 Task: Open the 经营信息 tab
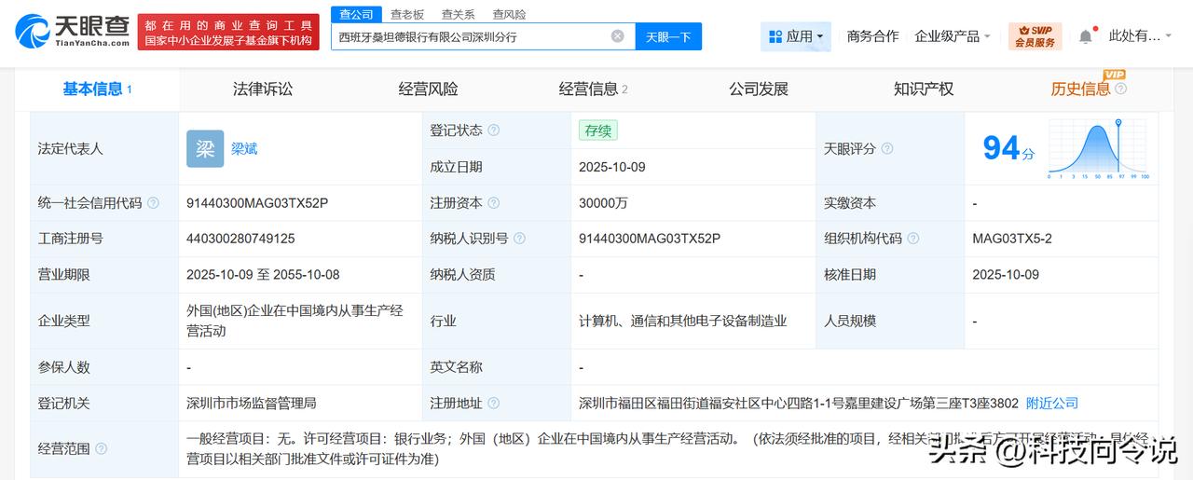click(593, 89)
